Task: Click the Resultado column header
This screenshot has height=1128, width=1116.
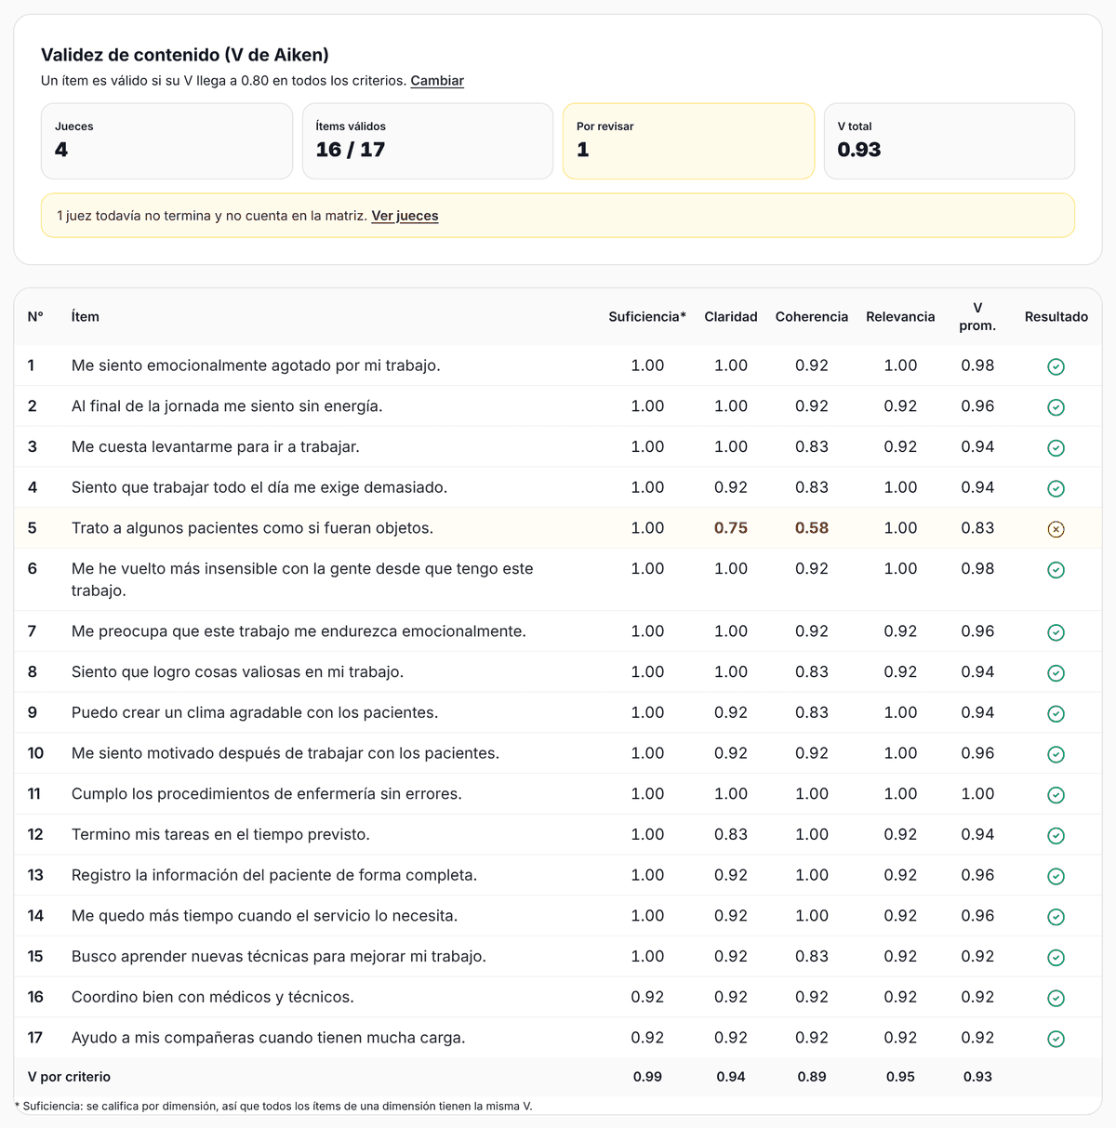Action: [1056, 317]
